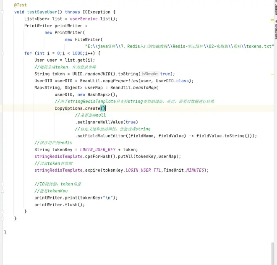This screenshot has width=277, height=265.
Task: Collapse the for loop fold marker
Action: (x=3, y=53)
